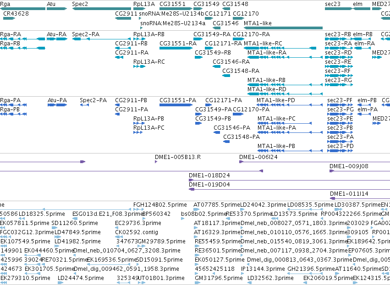Screen dimensions: 390x285
Task: Select the EC29736.3prime EST label
Action: [x=138, y=223]
